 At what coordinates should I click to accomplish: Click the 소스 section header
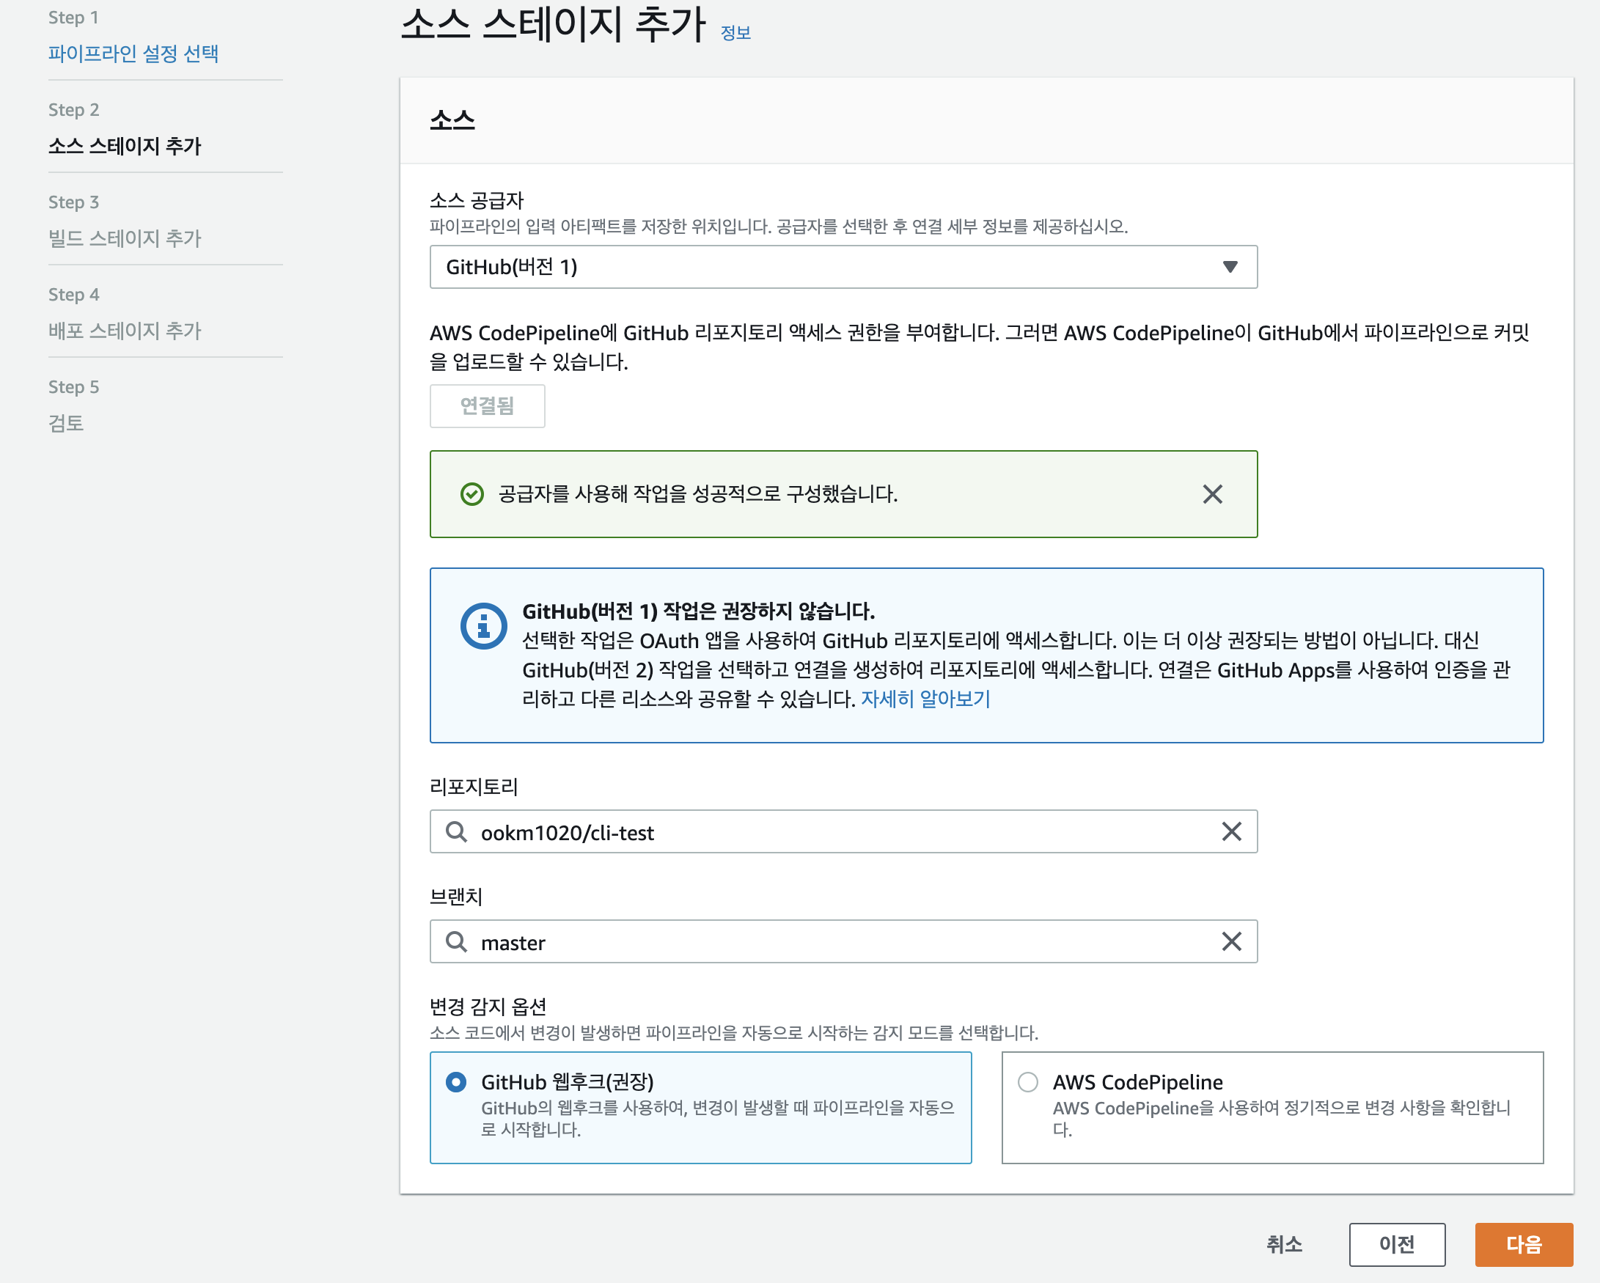(x=452, y=120)
